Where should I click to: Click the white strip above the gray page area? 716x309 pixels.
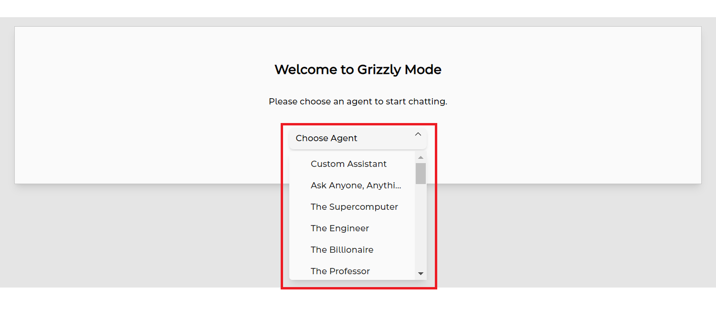tap(358, 8)
